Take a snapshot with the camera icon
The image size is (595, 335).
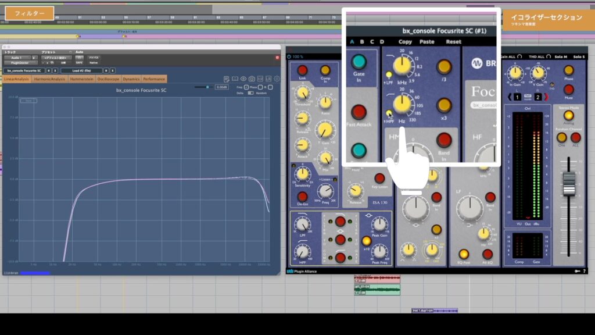pyautogui.click(x=252, y=79)
